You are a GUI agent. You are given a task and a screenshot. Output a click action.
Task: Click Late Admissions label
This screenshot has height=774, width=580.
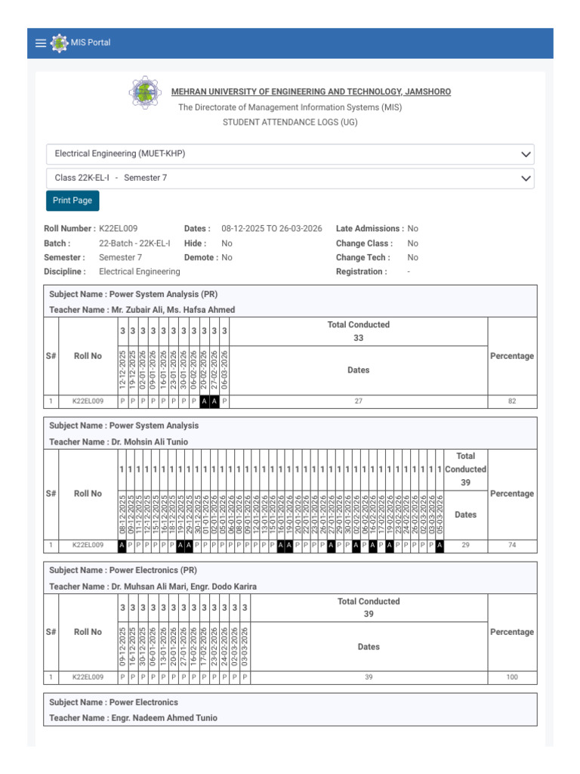click(370, 228)
